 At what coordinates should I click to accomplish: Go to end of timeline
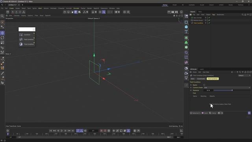[x=73, y=131]
